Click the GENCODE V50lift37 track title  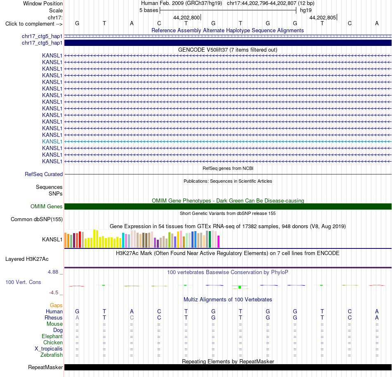pyautogui.click(x=227, y=50)
